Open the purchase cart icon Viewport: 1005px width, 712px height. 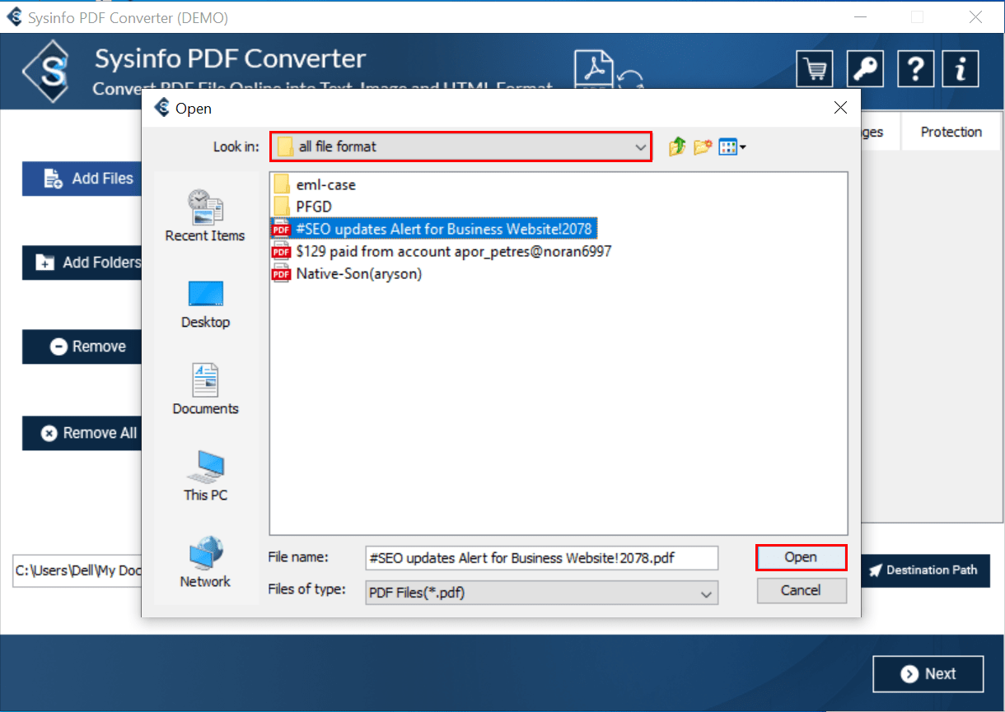(x=814, y=68)
